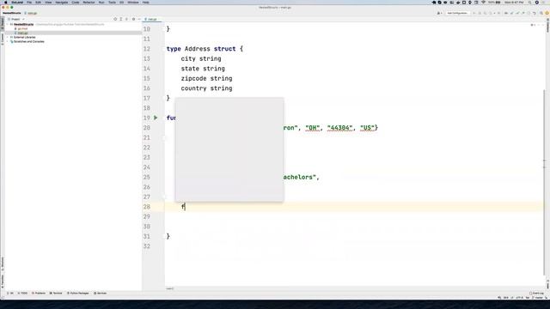Open the Run menu
Image resolution: width=550 pixels, height=309 pixels.
(101, 3)
